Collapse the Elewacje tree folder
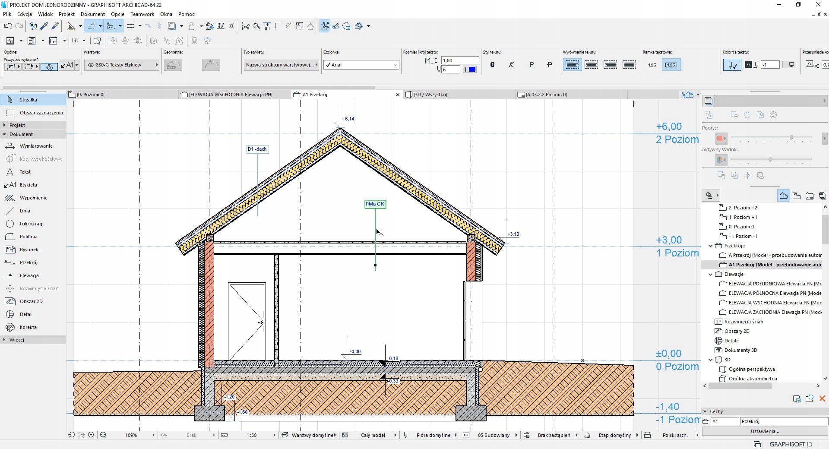Viewport: 829px width, 449px height. 710,274
